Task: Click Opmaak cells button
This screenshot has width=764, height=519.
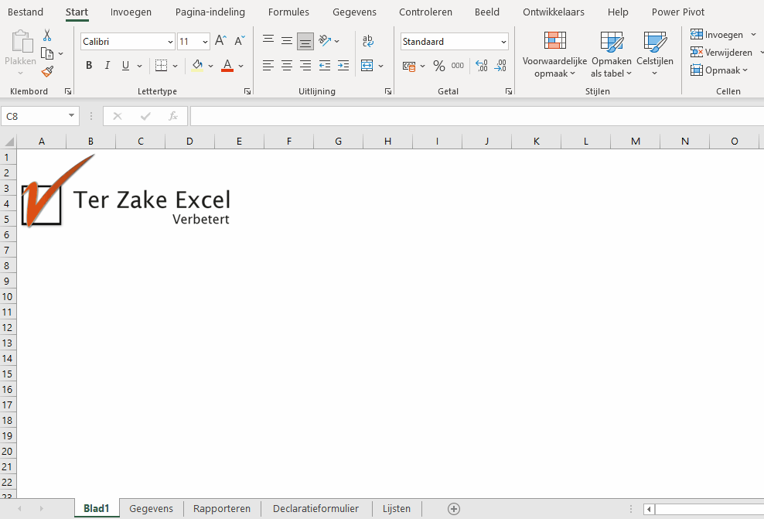Action: point(719,70)
